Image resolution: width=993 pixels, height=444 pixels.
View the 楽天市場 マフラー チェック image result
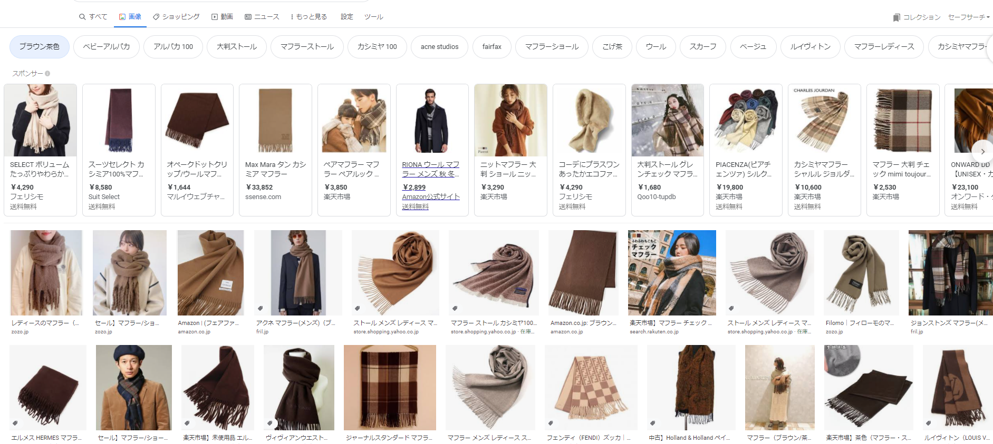coord(672,273)
